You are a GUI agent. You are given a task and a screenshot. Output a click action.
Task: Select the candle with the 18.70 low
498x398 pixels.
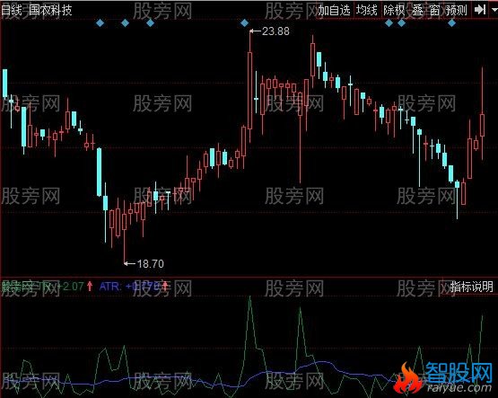124,222
